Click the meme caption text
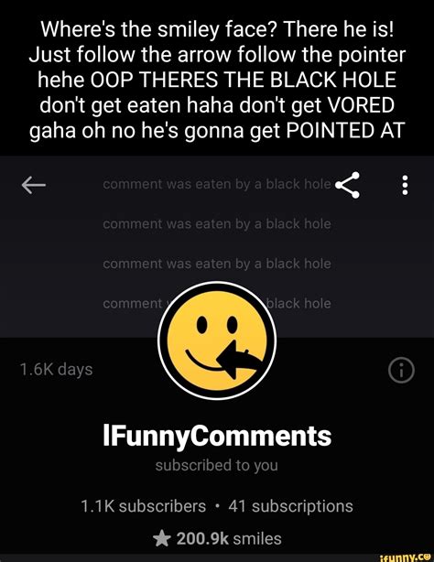 click(217, 80)
